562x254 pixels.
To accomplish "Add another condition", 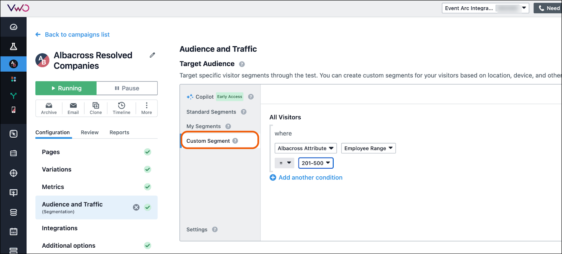I will [x=306, y=177].
